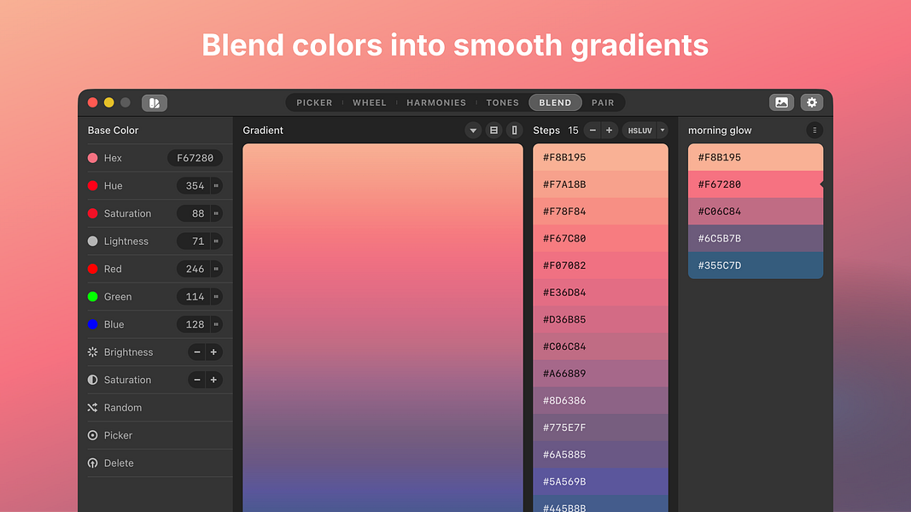Screen dimensions: 911x512
Task: Select gradient step #8D6386
Action: pyautogui.click(x=600, y=400)
